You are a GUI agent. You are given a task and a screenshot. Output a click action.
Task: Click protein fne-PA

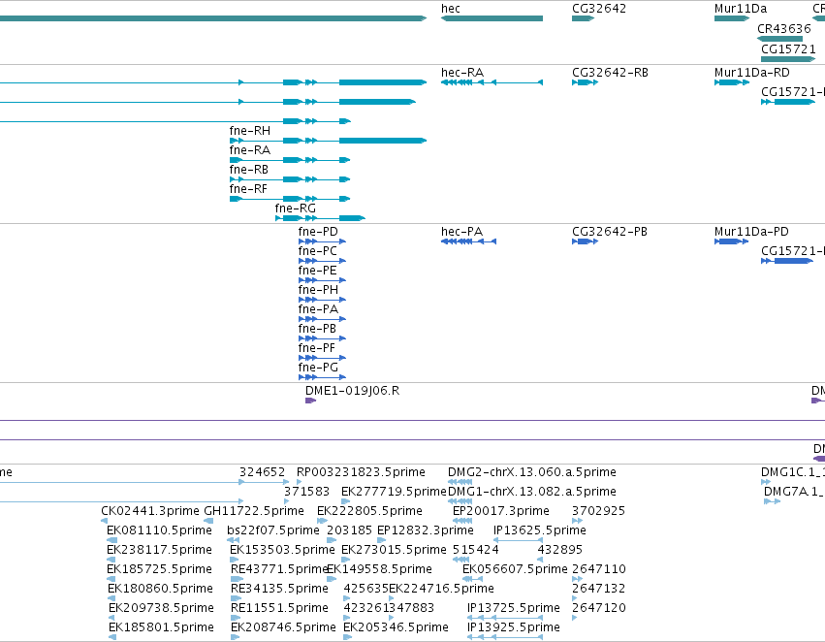tap(322, 319)
